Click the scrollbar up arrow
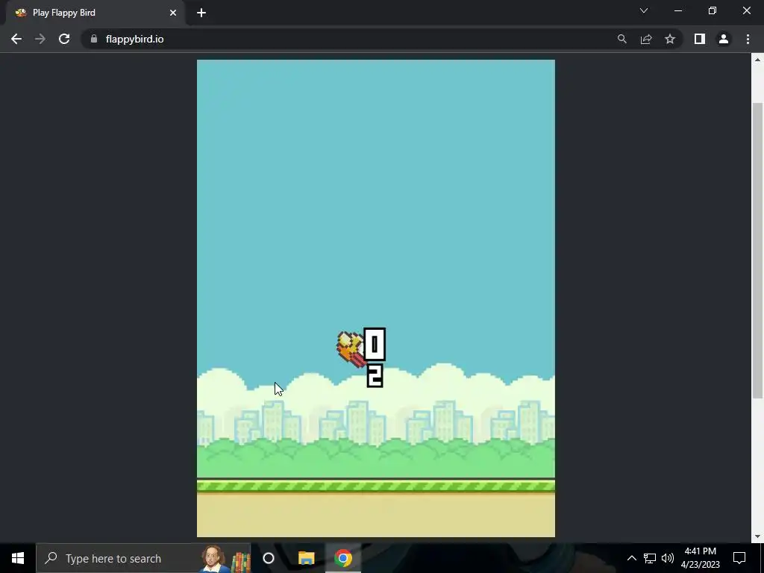 (x=757, y=60)
